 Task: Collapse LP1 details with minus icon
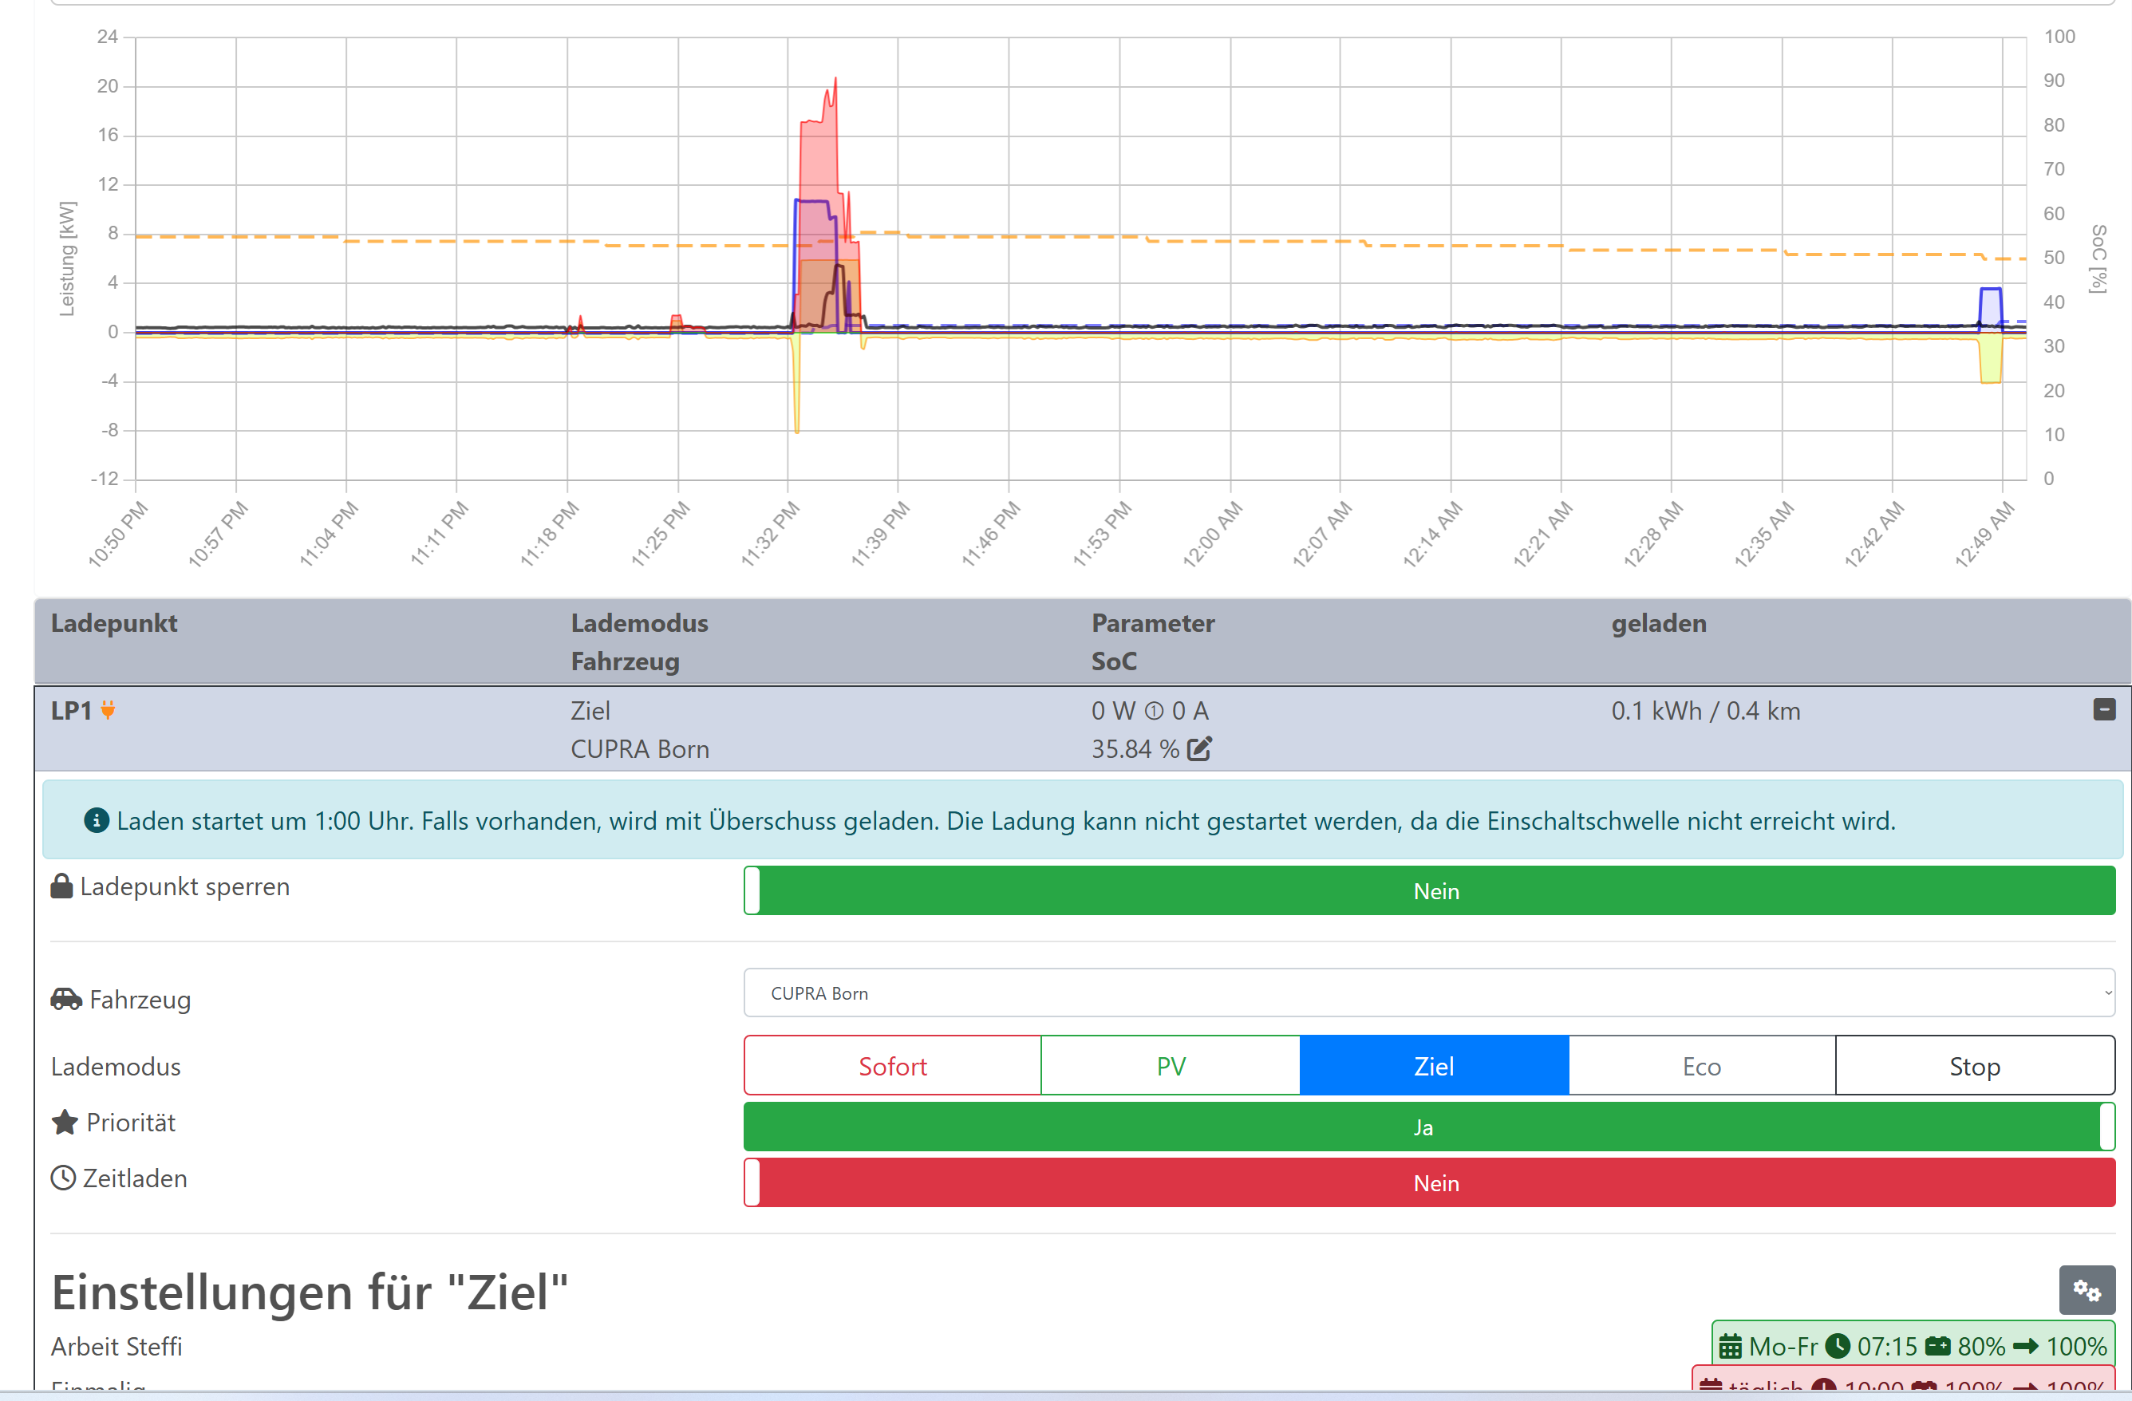[2104, 709]
